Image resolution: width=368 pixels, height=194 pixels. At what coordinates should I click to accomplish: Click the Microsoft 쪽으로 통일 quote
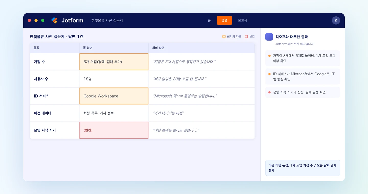click(x=185, y=96)
